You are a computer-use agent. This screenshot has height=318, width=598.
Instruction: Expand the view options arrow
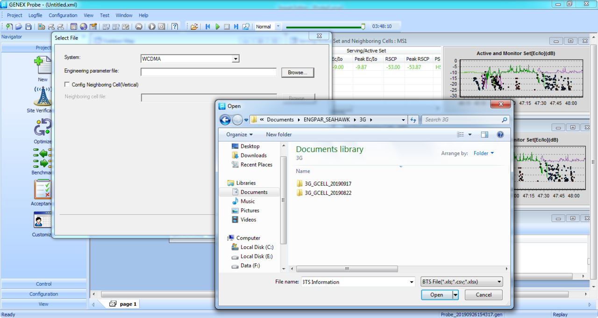pos(470,134)
